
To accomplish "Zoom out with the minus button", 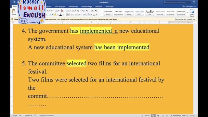I will 171,116.
